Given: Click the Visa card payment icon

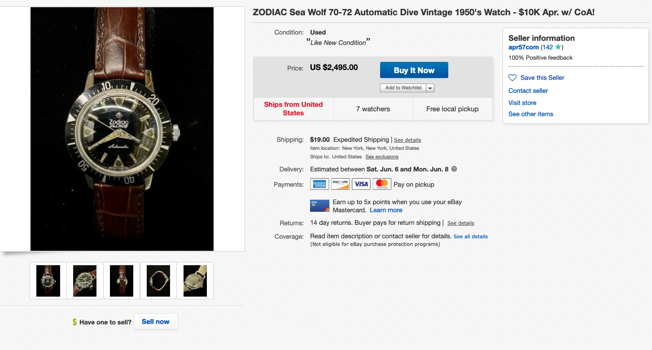Looking at the screenshot, I should pyautogui.click(x=361, y=184).
